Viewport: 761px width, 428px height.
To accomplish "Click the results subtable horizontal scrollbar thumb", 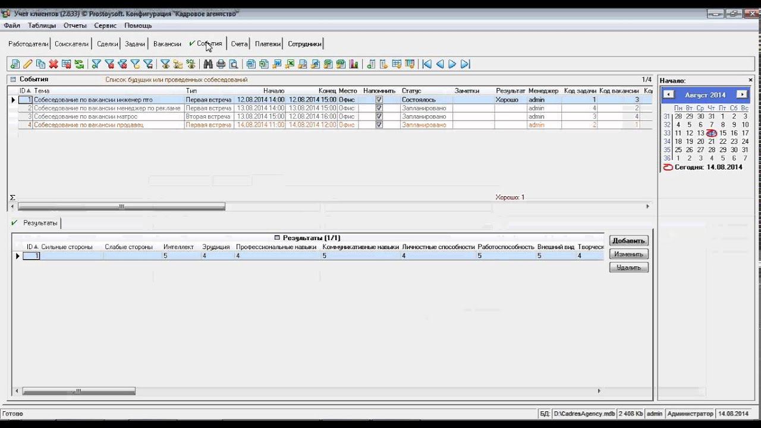I will point(78,391).
